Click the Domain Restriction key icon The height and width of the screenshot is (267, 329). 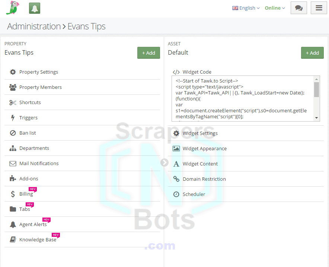tap(176, 179)
